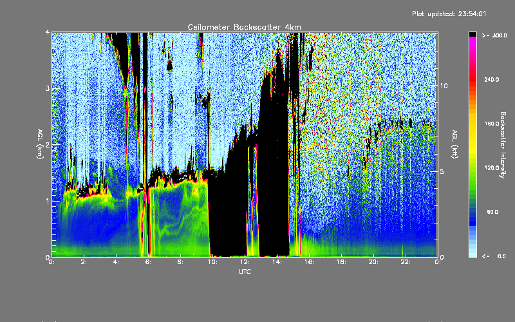Click the '1' label on the km axis

[x=48, y=201]
